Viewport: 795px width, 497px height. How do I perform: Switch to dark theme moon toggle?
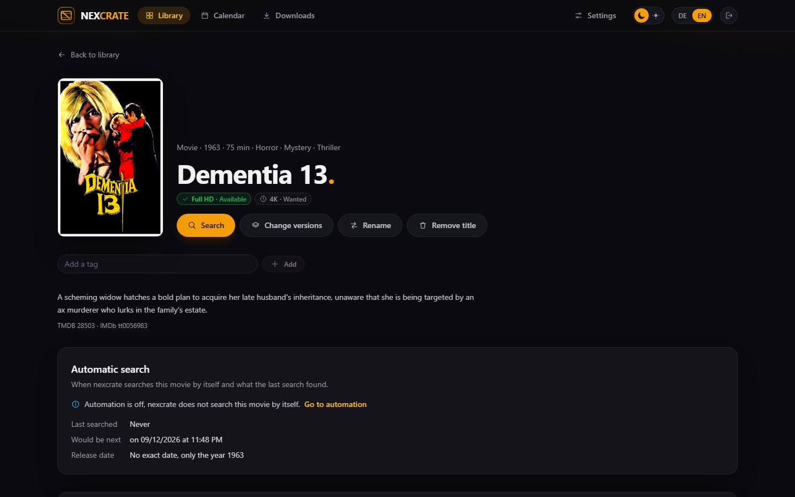coord(641,15)
